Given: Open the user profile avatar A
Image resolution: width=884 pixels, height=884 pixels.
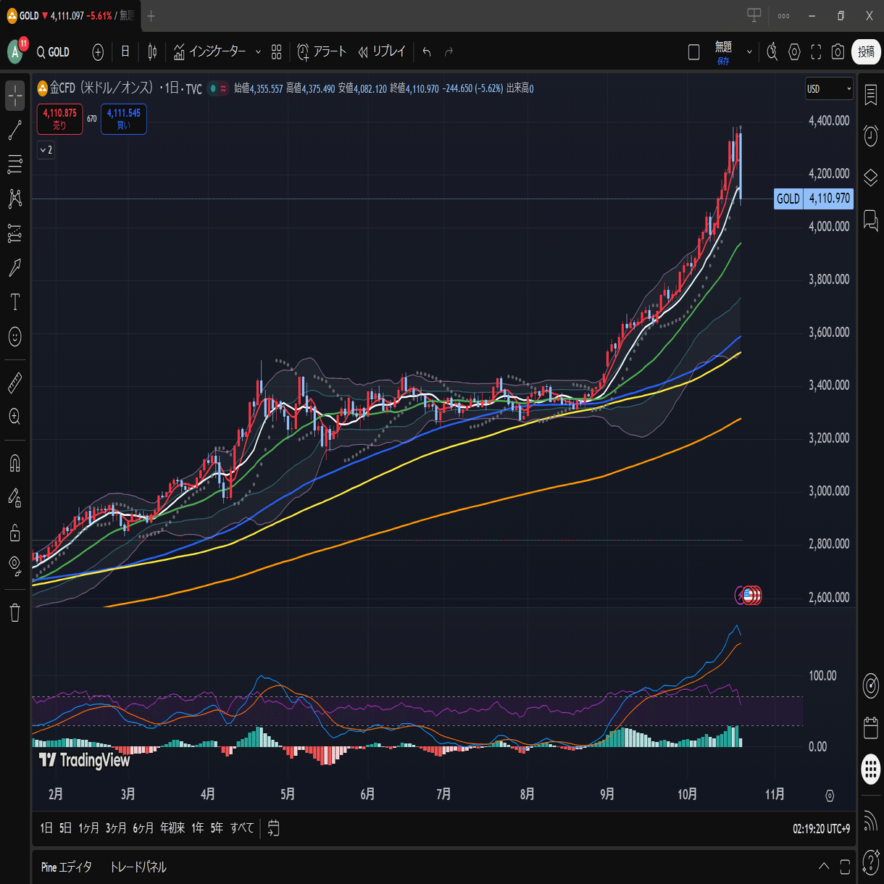Looking at the screenshot, I should point(15,51).
